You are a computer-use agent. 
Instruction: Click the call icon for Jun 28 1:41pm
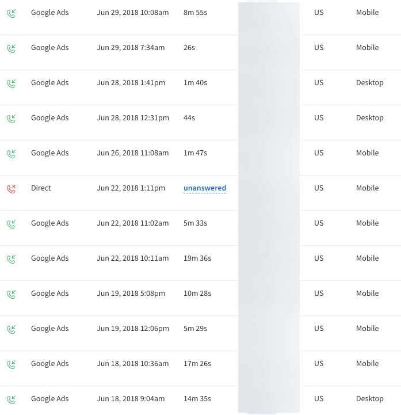(11, 83)
